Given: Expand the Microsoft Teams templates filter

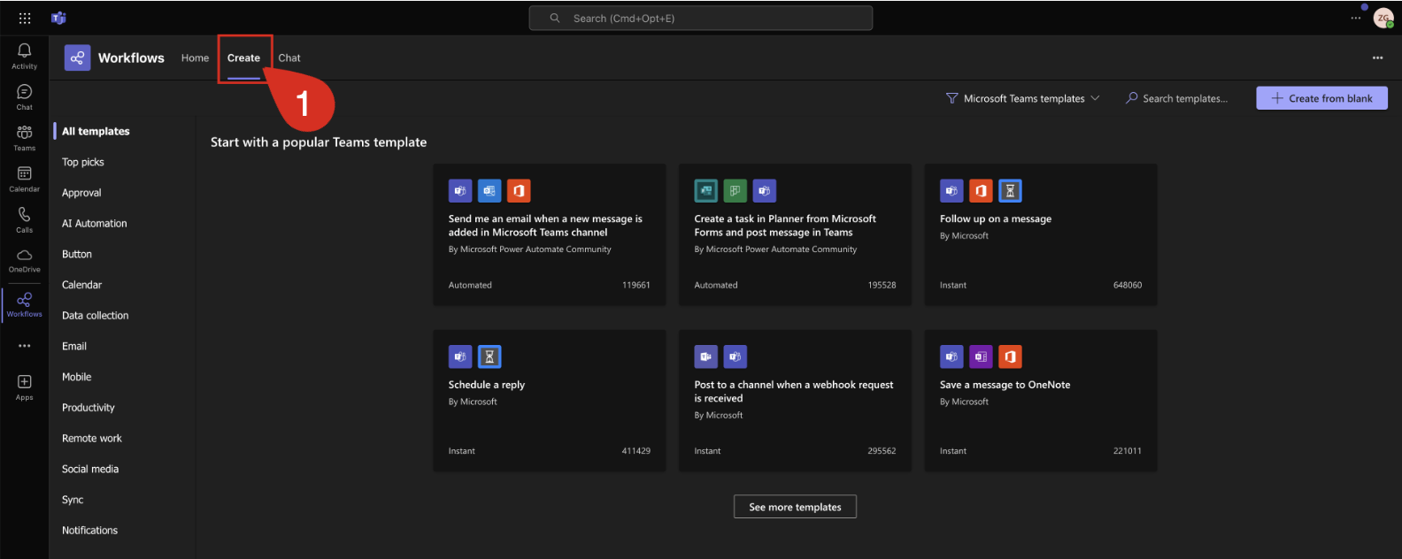Looking at the screenshot, I should [x=1023, y=98].
